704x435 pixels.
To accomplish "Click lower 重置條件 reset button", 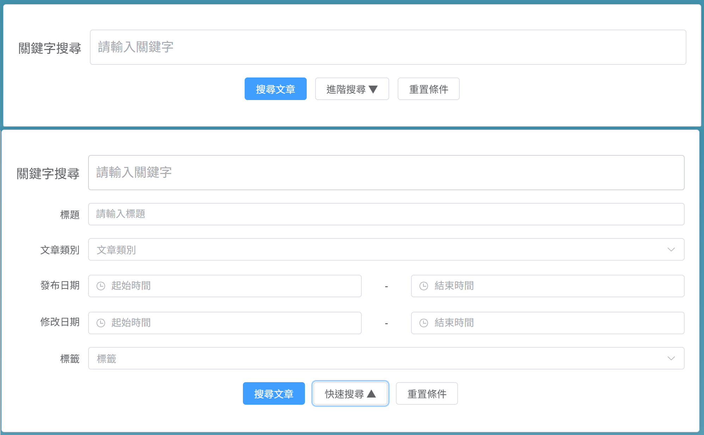I will click(x=427, y=394).
